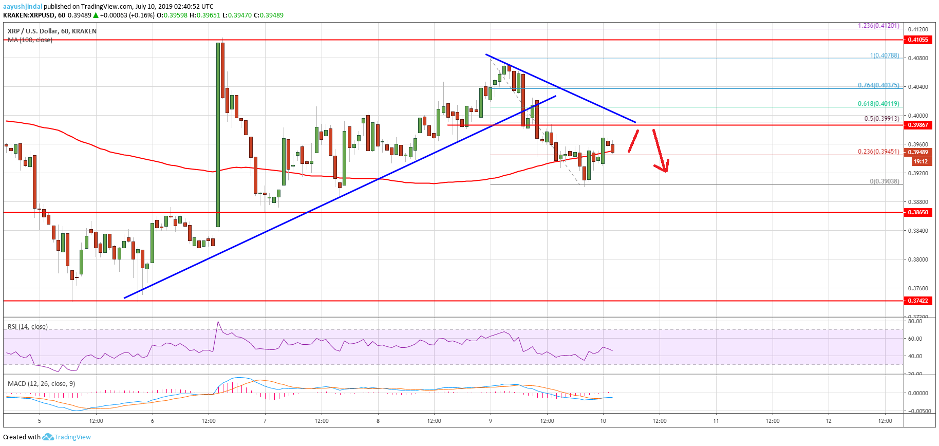Click the RSI (14, close) indicator label
939x446 pixels.
coord(28,326)
